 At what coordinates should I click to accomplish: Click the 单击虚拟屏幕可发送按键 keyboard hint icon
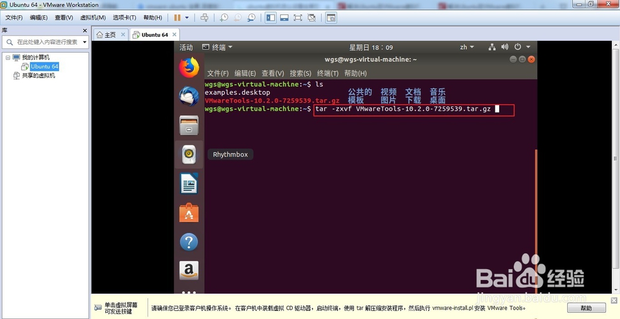pos(98,308)
